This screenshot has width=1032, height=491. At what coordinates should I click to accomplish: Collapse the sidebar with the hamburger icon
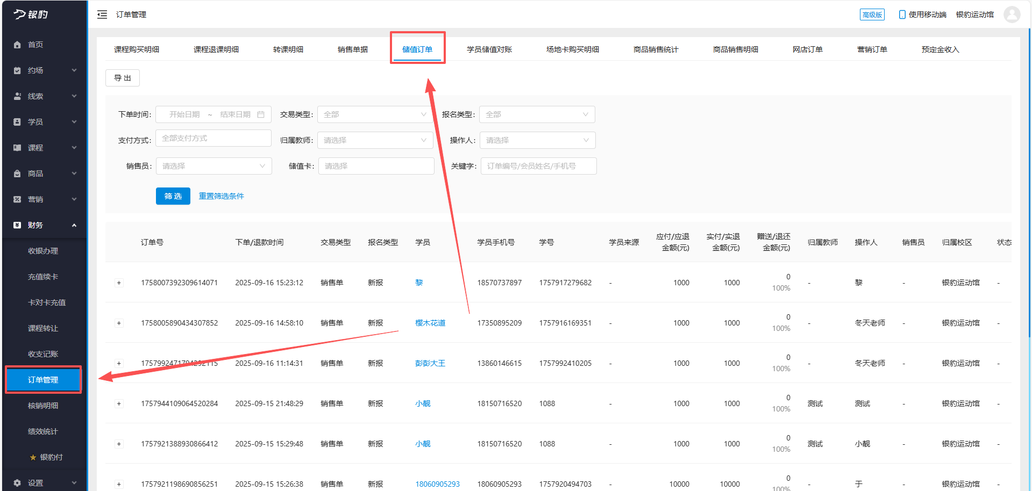point(102,15)
